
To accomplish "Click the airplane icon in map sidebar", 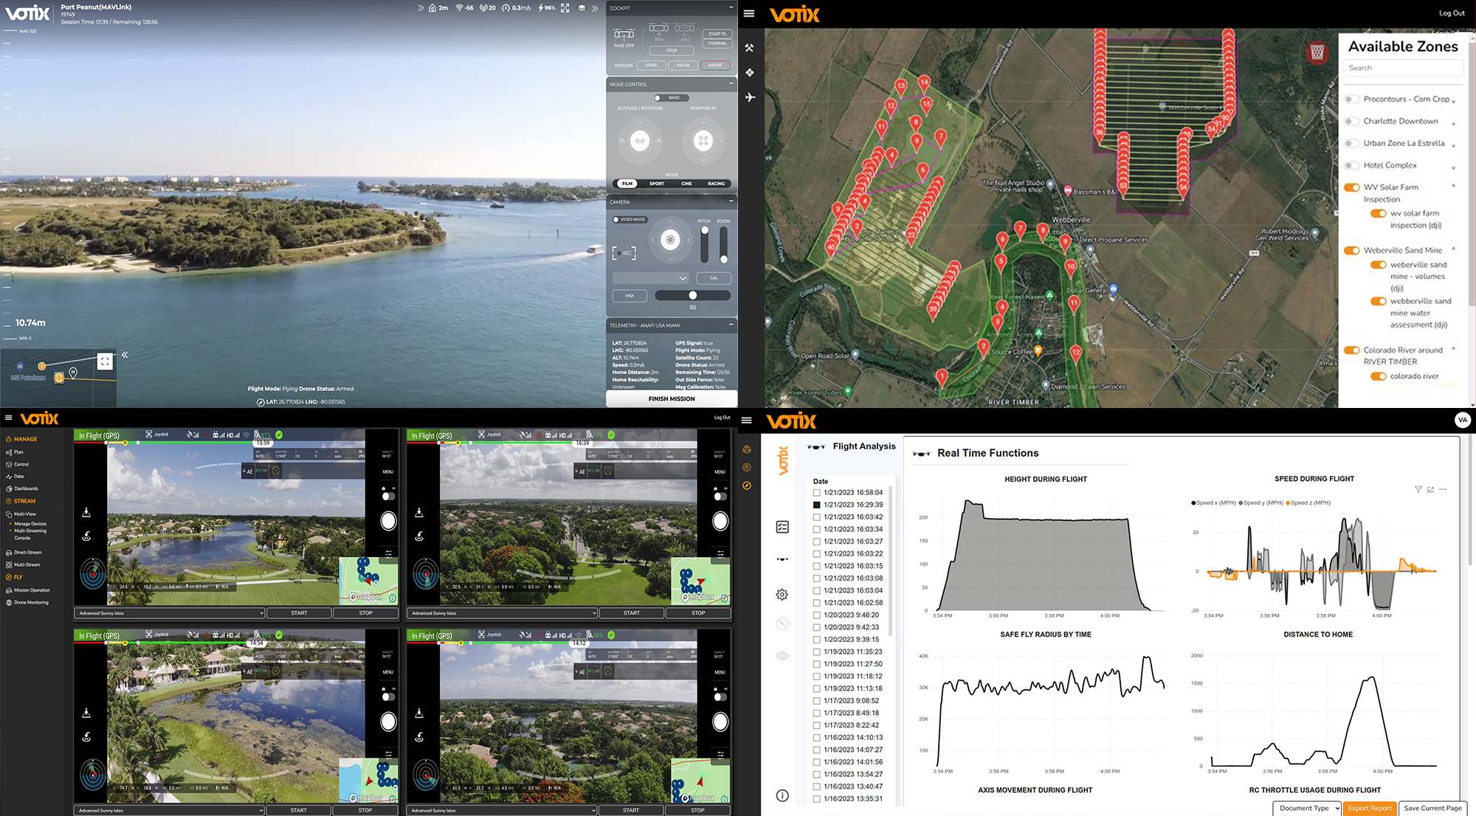I will pos(750,97).
